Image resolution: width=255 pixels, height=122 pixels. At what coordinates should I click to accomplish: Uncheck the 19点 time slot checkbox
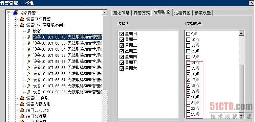(188, 91)
